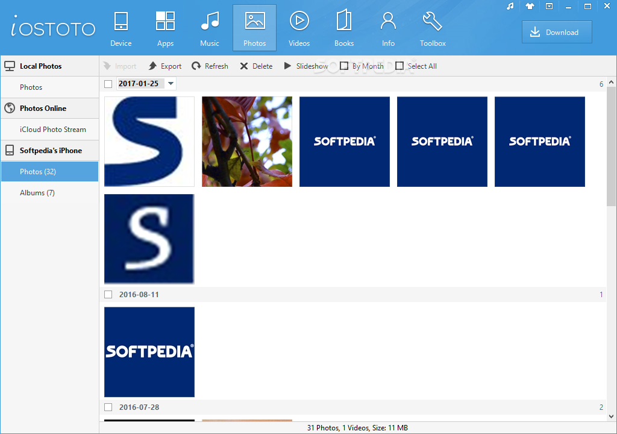Switch to the Music tab
617x434 pixels.
click(x=210, y=28)
